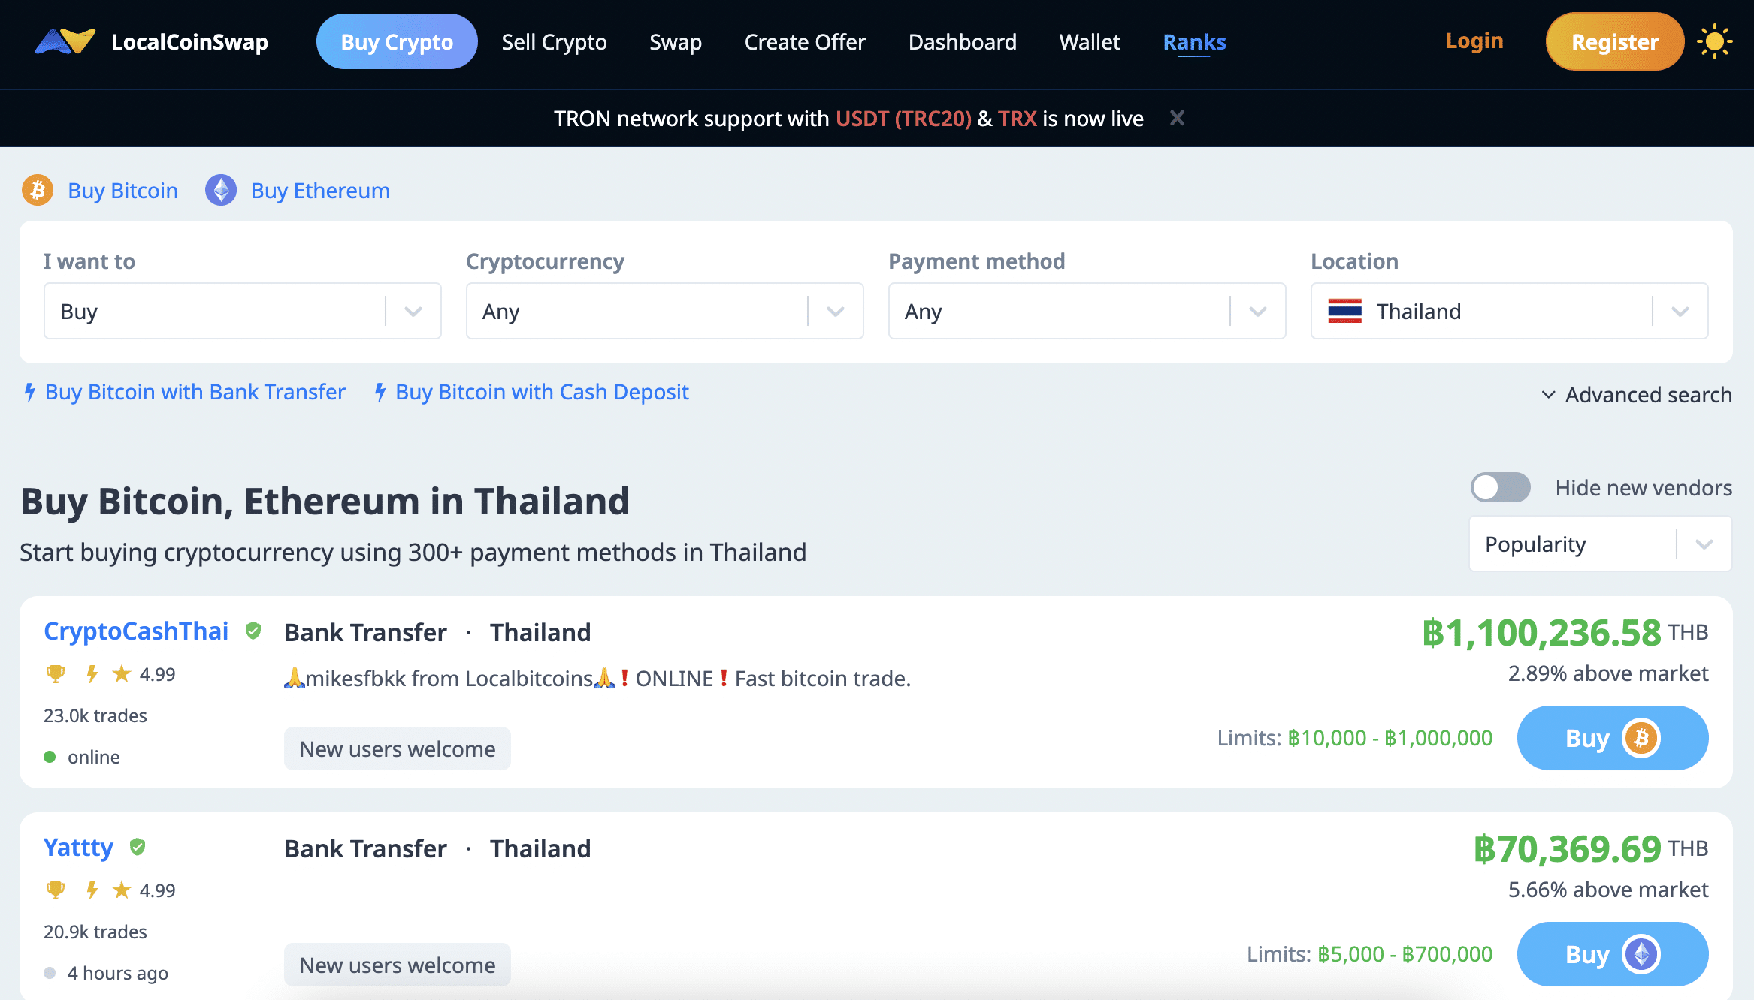Close the TRON announcement banner
Screen dimensions: 1754x1000
(x=1177, y=118)
